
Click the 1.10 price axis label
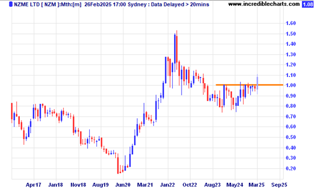(x=291, y=75)
